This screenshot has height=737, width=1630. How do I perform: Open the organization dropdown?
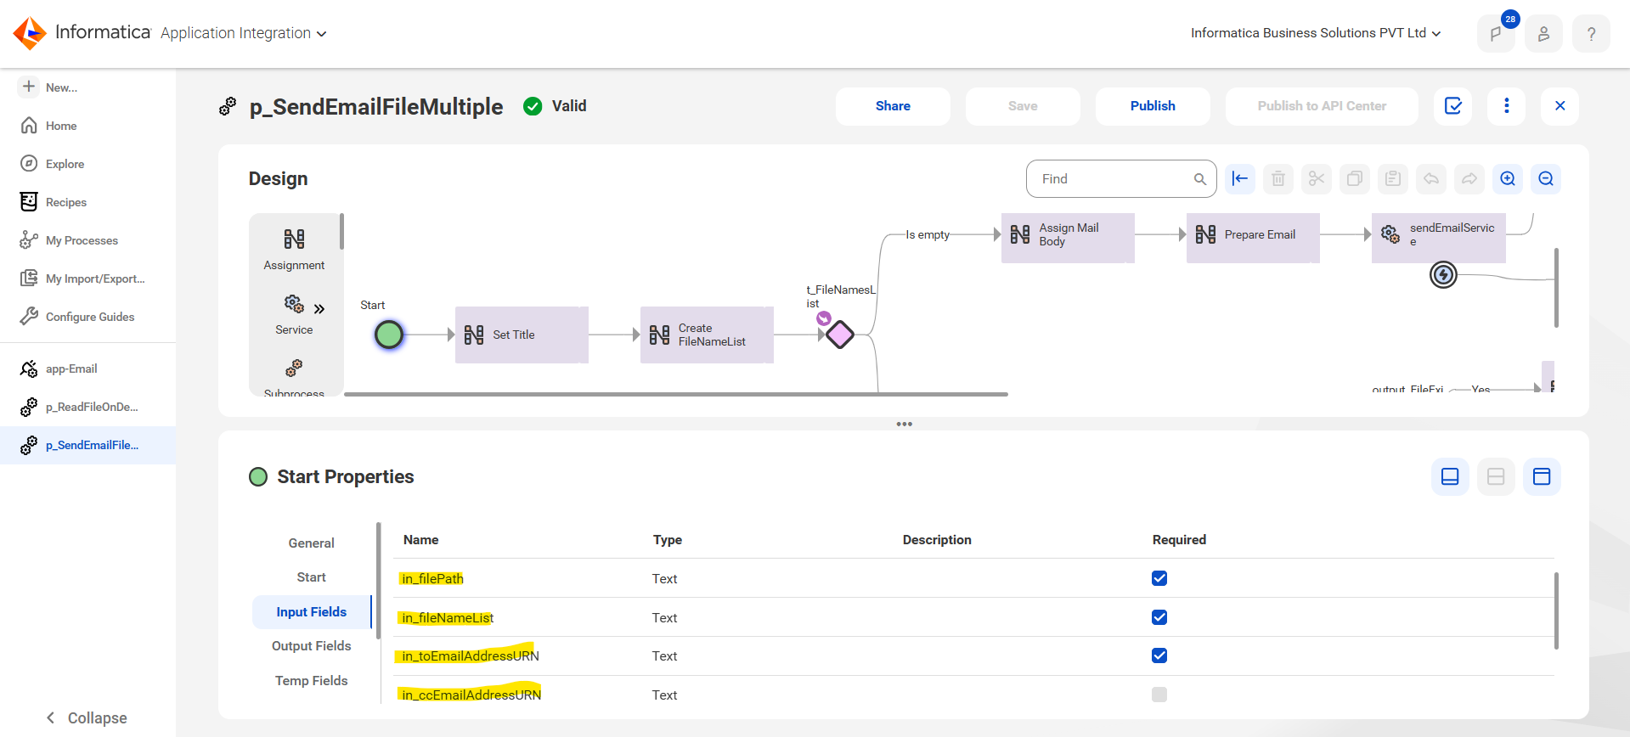(x=1316, y=33)
